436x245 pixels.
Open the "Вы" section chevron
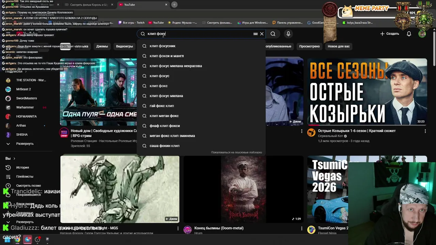15,159
